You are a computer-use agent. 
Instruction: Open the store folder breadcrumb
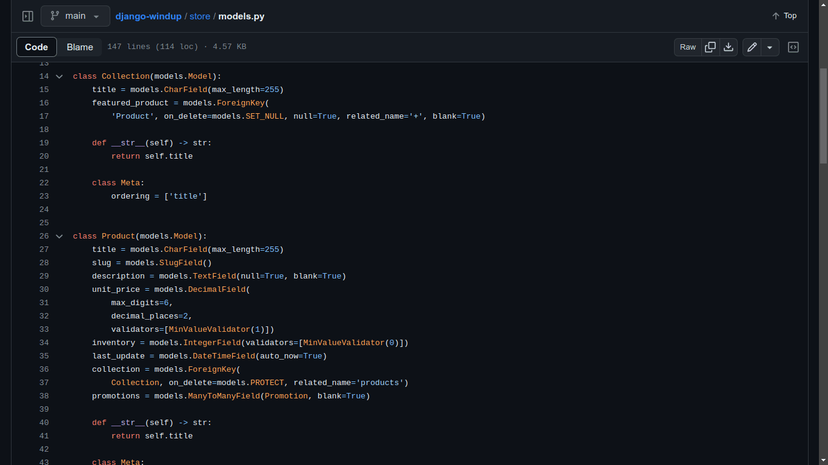point(200,16)
